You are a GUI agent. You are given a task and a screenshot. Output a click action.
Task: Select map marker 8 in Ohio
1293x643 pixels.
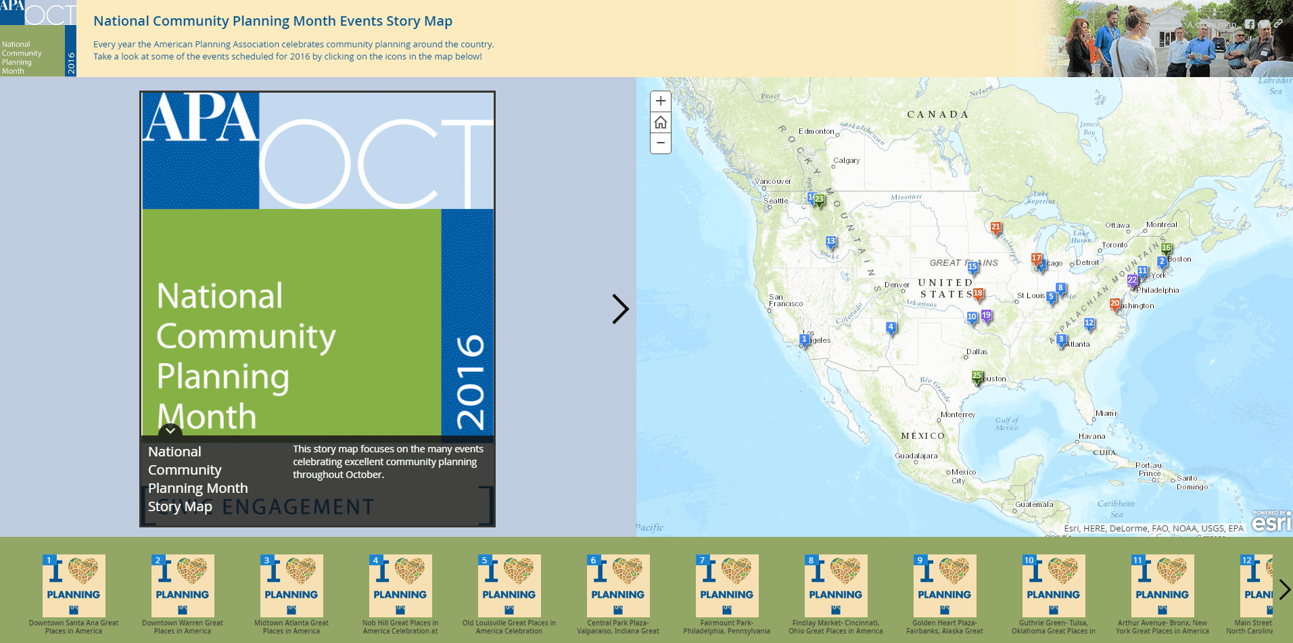pyautogui.click(x=1060, y=289)
